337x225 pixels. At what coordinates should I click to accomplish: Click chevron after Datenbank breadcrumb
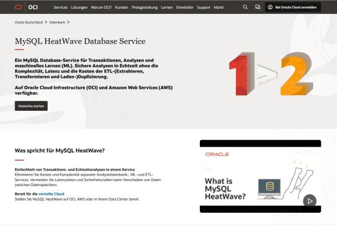click(x=69, y=22)
